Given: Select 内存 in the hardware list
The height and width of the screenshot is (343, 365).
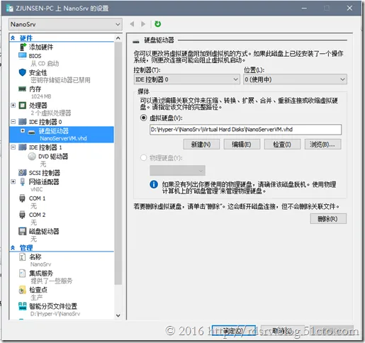Looking at the screenshot, I should [x=35, y=89].
